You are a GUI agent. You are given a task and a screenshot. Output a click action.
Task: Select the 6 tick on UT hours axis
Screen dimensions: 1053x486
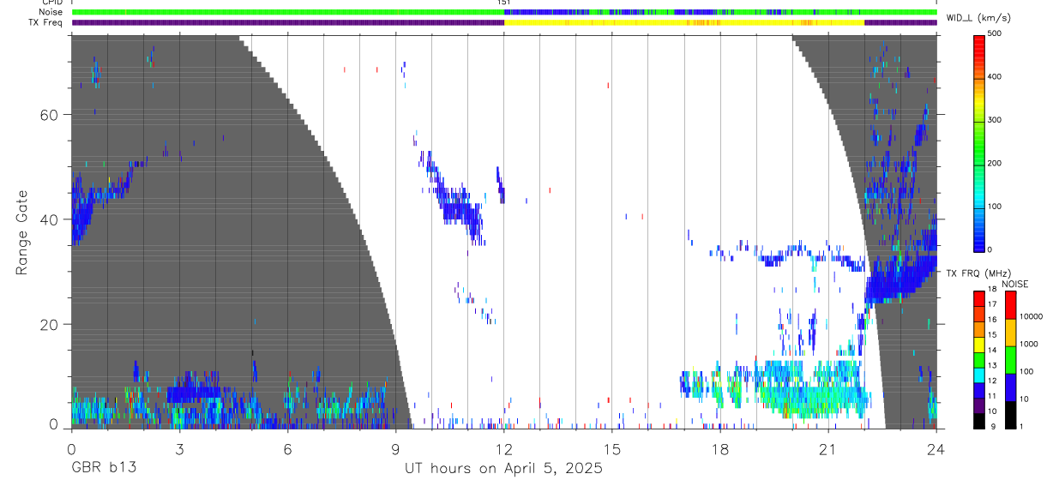287,448
